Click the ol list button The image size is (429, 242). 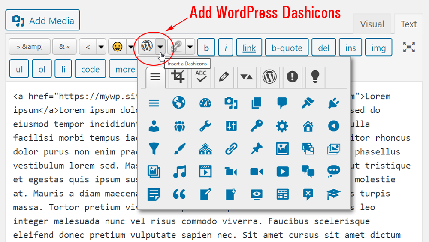coord(42,69)
